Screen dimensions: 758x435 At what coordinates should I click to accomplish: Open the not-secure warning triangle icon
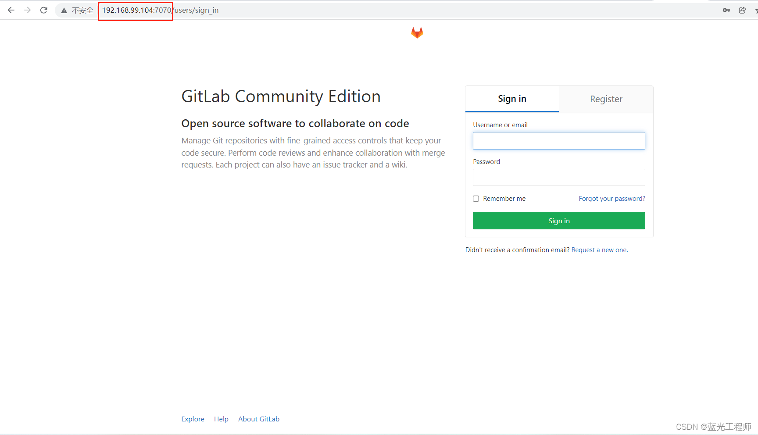64,11
